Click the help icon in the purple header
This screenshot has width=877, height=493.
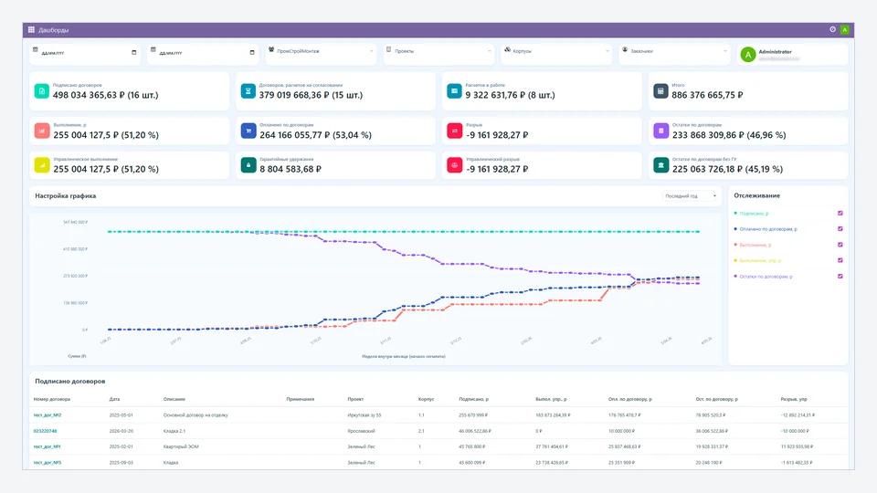tap(832, 29)
